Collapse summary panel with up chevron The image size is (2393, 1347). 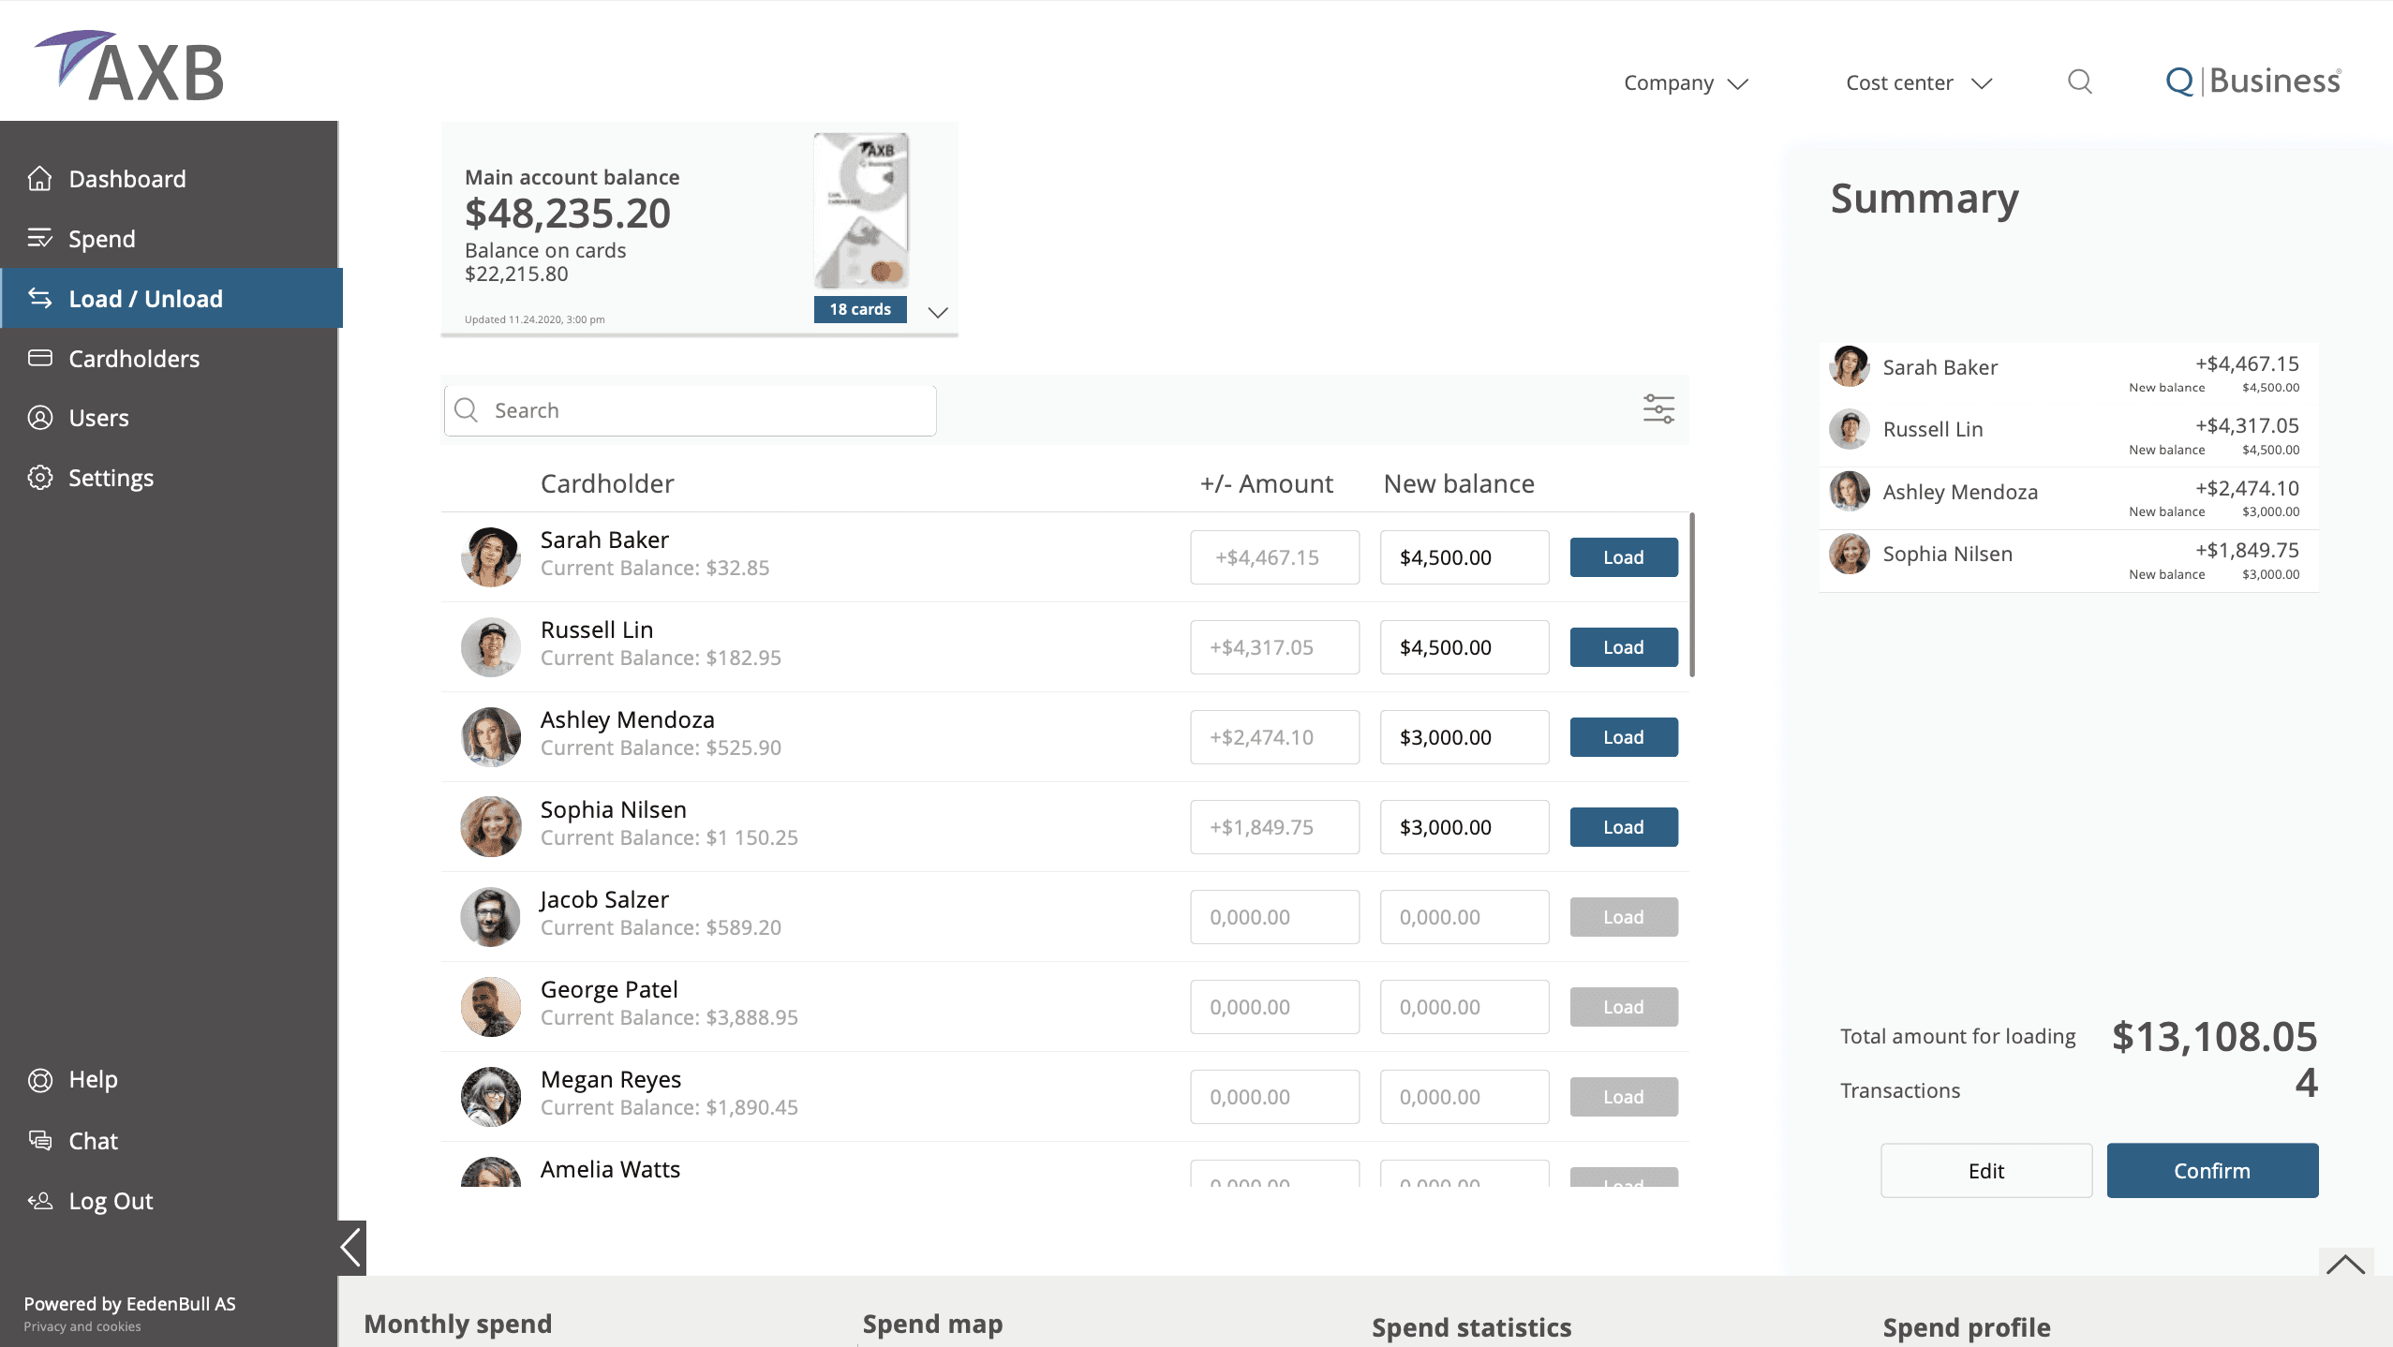2345,1265
